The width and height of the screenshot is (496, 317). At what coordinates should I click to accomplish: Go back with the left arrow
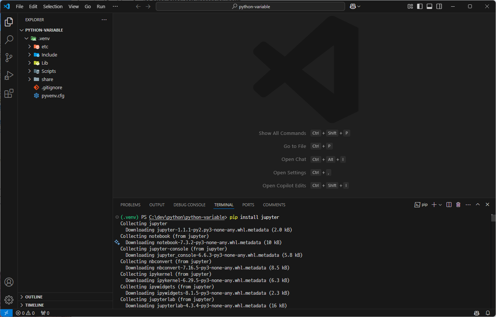(138, 6)
